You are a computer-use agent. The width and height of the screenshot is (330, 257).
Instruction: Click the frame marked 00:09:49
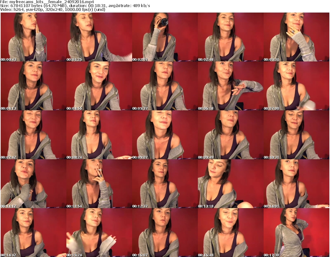(x=230, y=135)
